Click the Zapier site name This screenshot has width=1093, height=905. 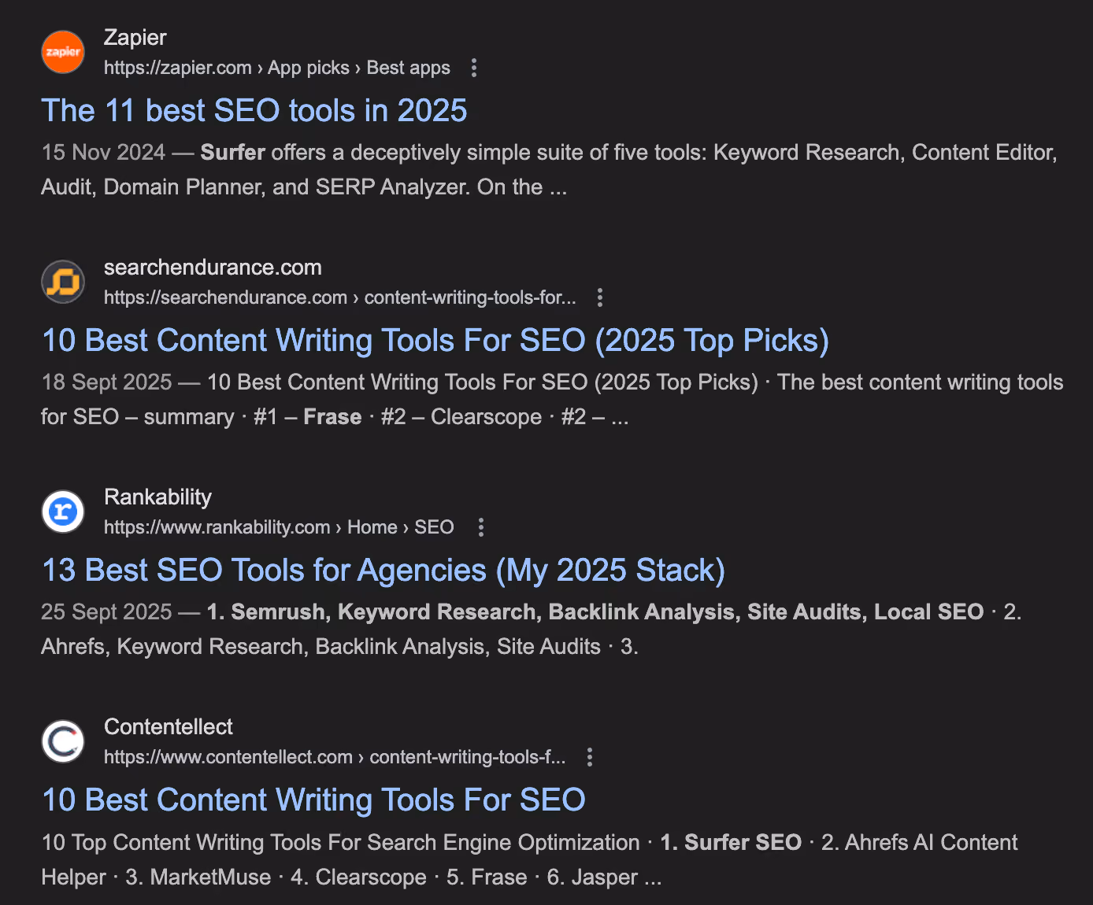[135, 37]
